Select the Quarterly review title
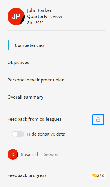 (x=45, y=17)
